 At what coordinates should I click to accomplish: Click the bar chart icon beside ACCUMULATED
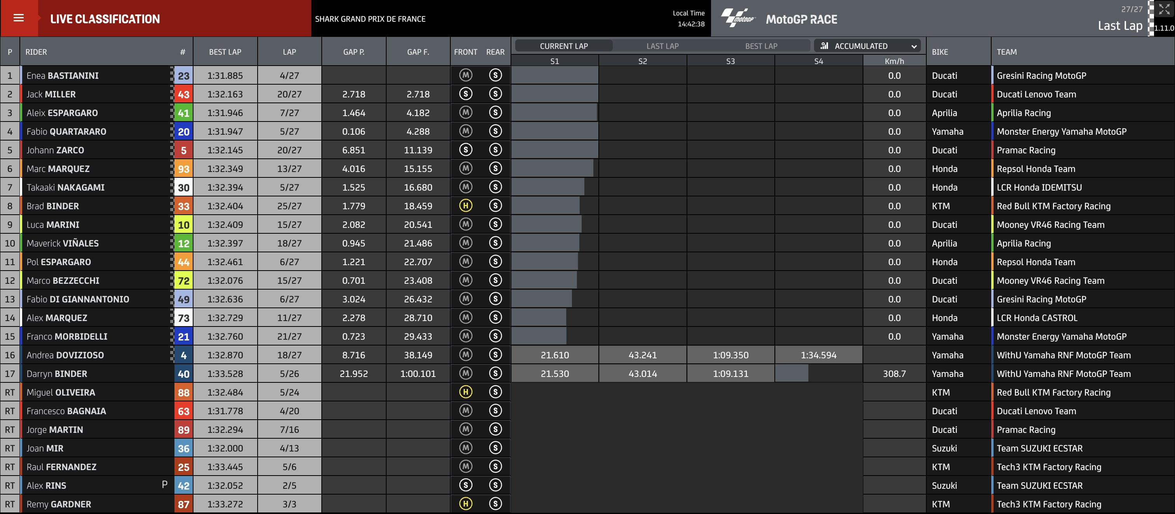pyautogui.click(x=824, y=45)
